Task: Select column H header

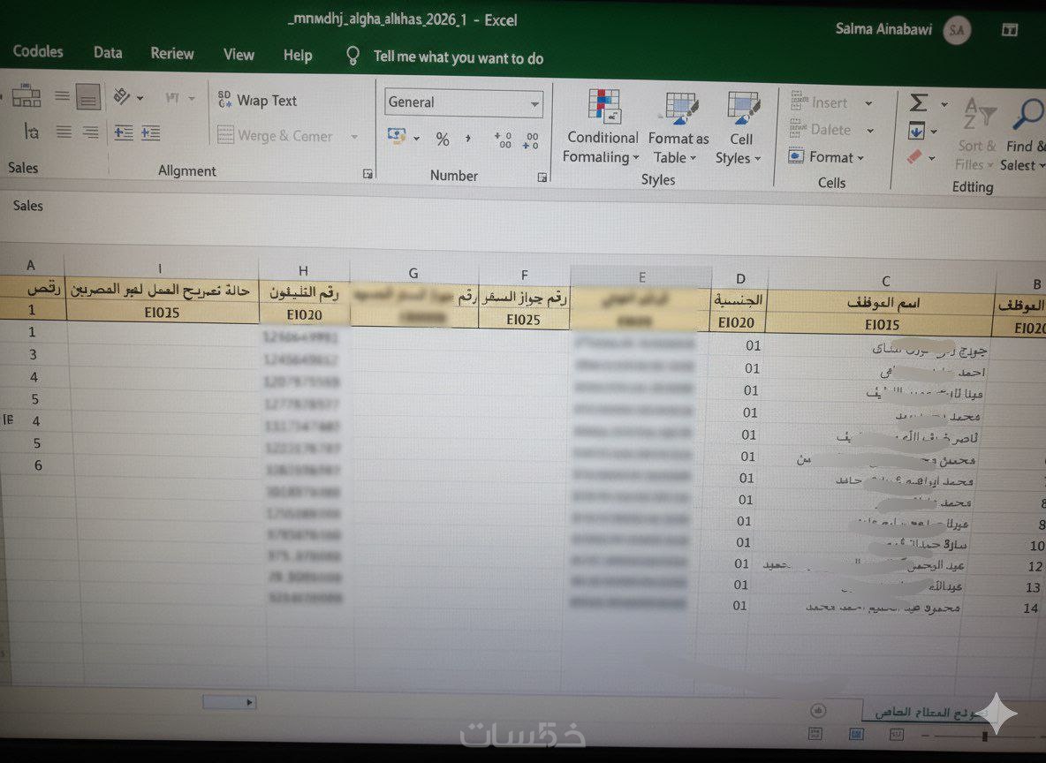Action: click(x=304, y=270)
